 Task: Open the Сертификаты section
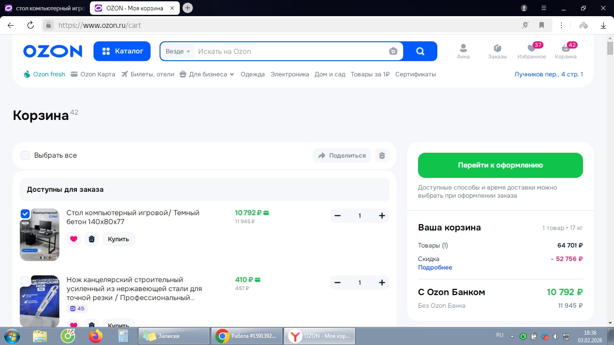pyautogui.click(x=416, y=75)
